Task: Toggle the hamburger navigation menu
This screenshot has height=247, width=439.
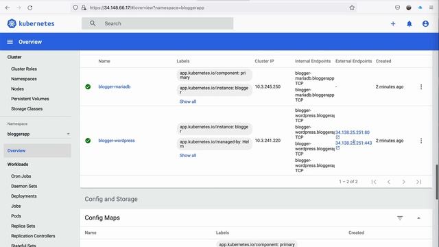Action: 10,42
